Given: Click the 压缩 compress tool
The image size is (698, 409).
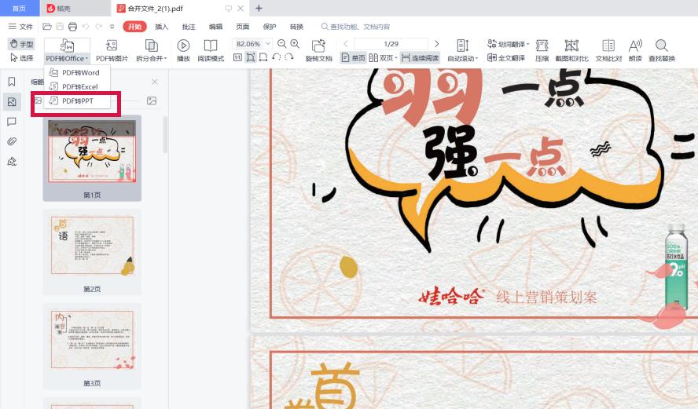Looking at the screenshot, I should coord(542,50).
